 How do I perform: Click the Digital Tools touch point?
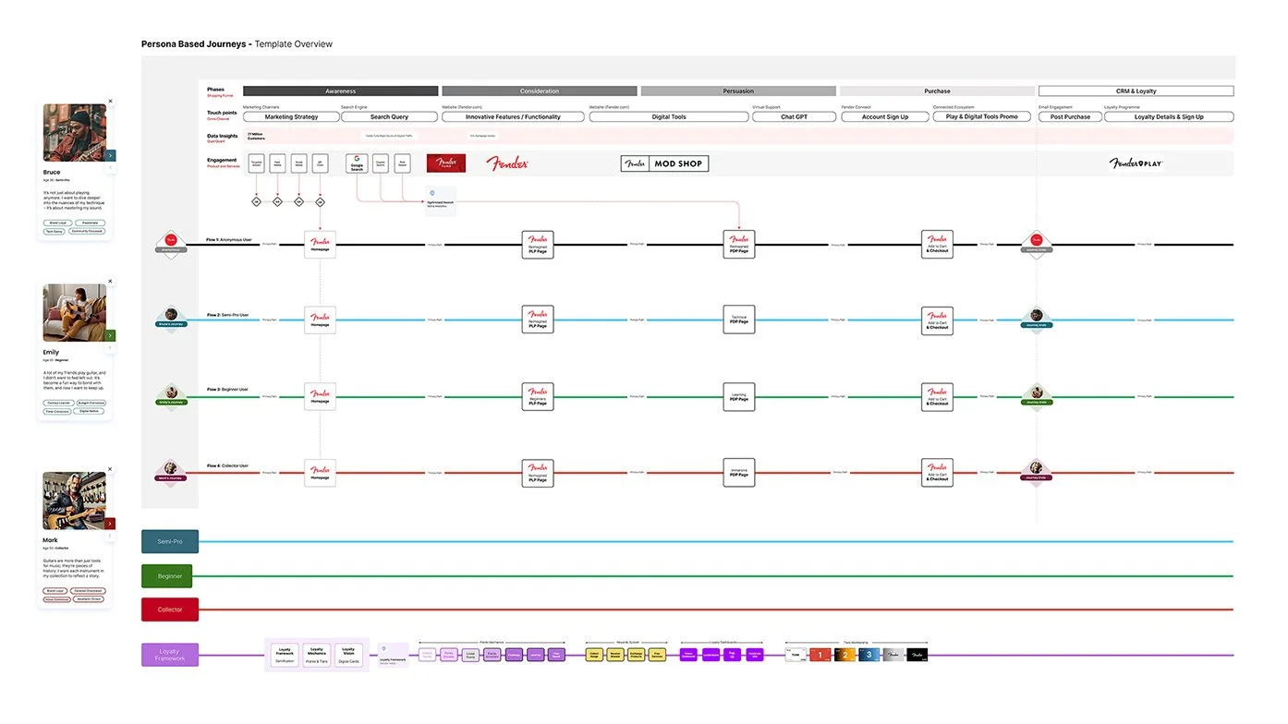click(669, 117)
